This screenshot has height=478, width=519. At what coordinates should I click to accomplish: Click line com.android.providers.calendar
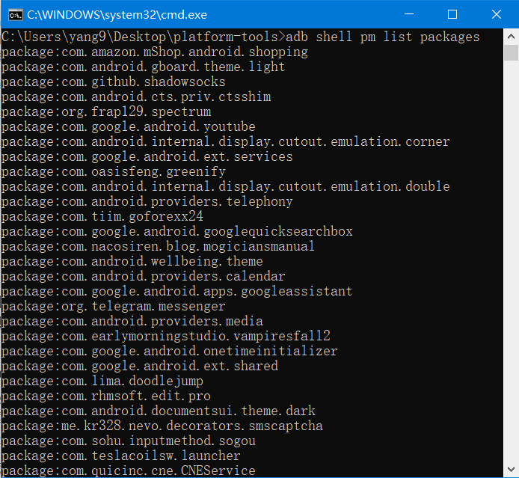[143, 277]
